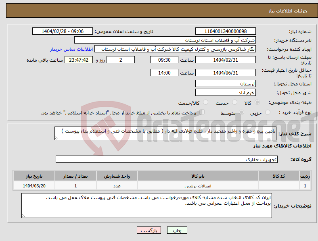The height and width of the screenshot is (241, 318).
Task: Click the quantity cell 1 beside عدد
Action: coord(75,186)
